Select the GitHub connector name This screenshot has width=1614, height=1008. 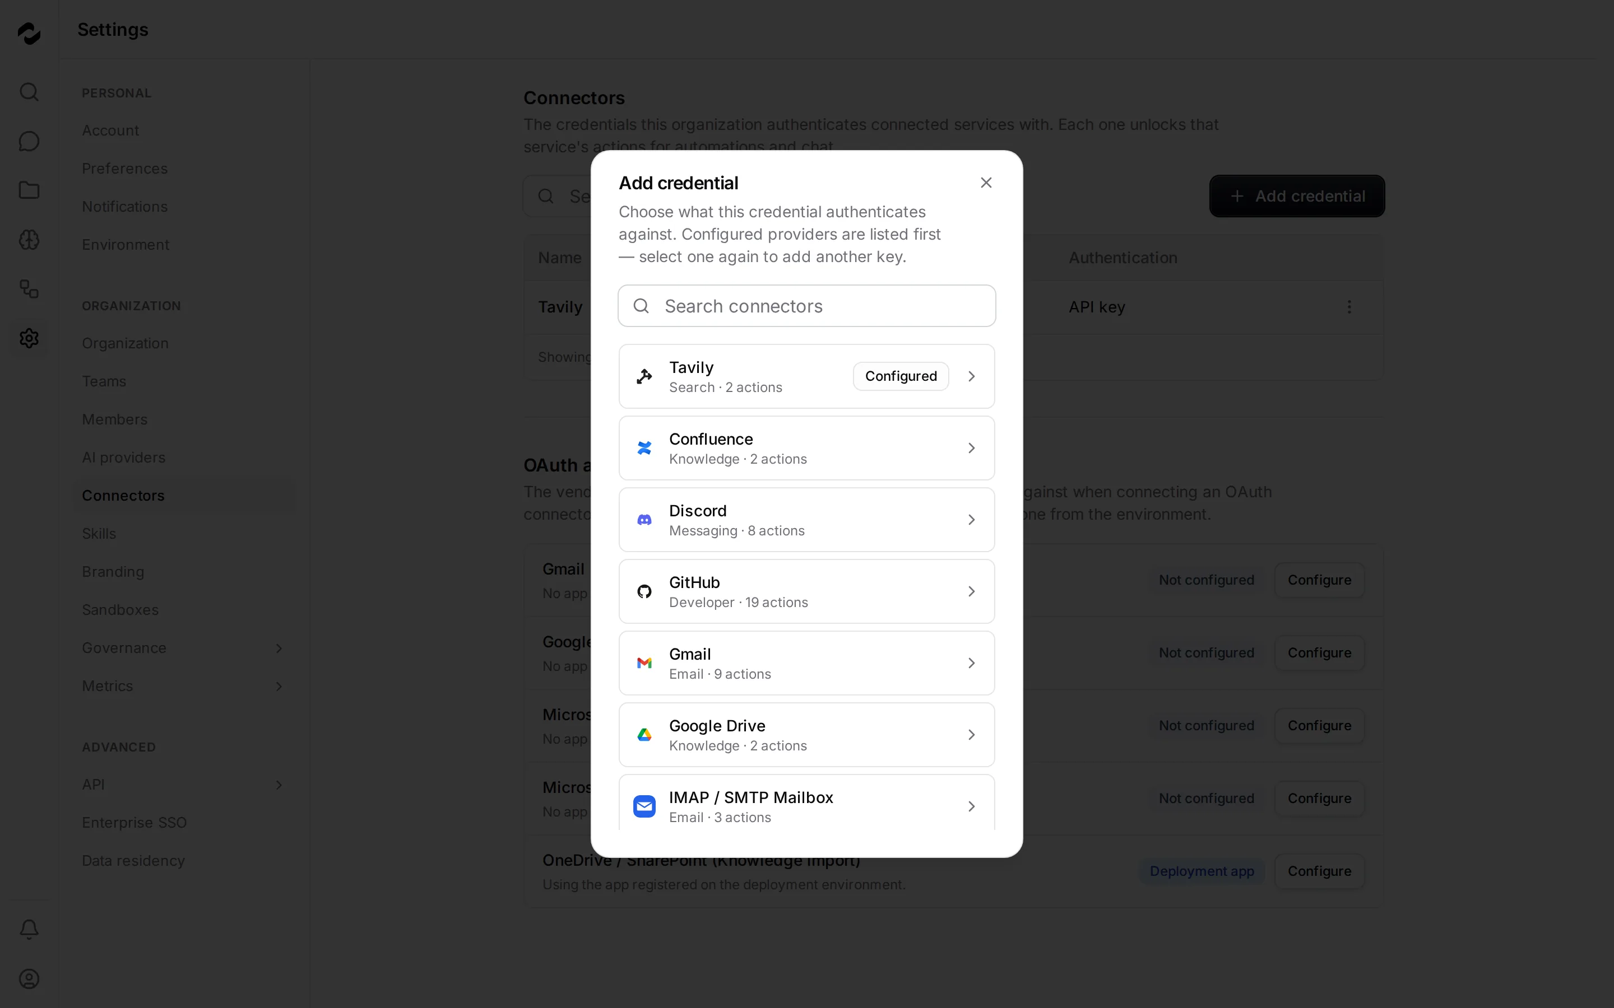[694, 582]
